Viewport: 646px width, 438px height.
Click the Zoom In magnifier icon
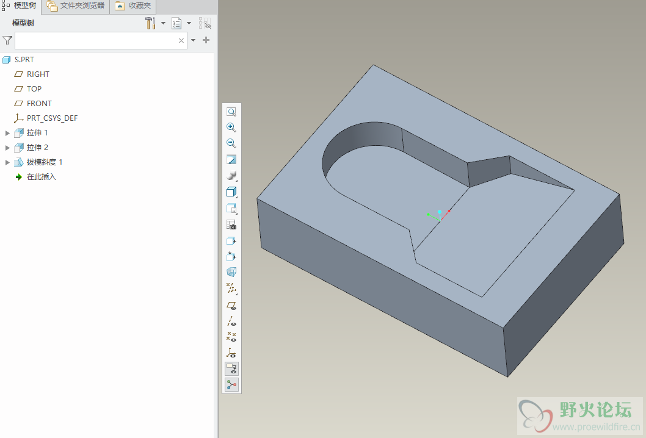point(231,127)
